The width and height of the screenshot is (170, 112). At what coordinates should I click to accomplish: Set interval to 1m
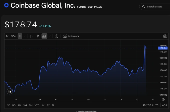click(7, 36)
